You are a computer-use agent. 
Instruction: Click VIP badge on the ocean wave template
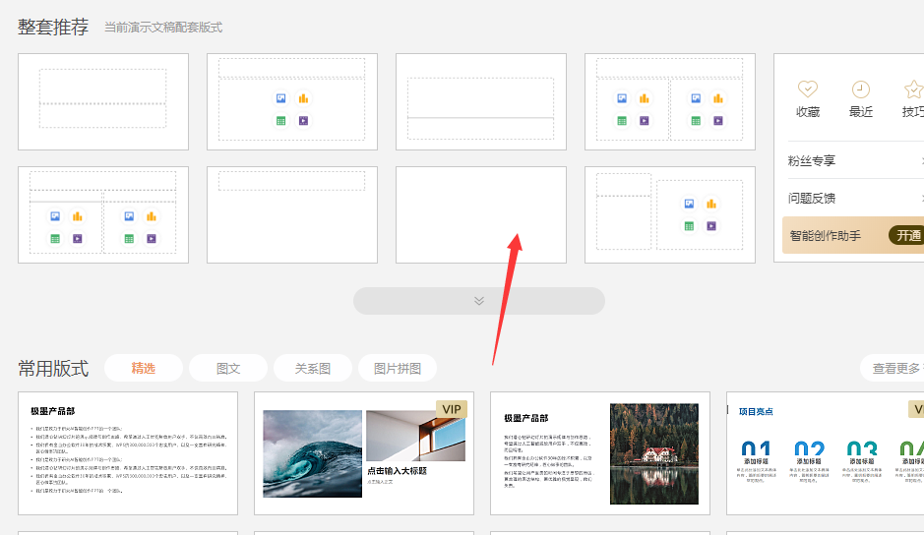[x=452, y=409]
